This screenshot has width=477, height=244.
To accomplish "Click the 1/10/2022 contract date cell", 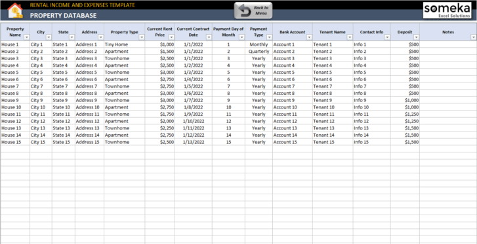I will pyautogui.click(x=194, y=121).
